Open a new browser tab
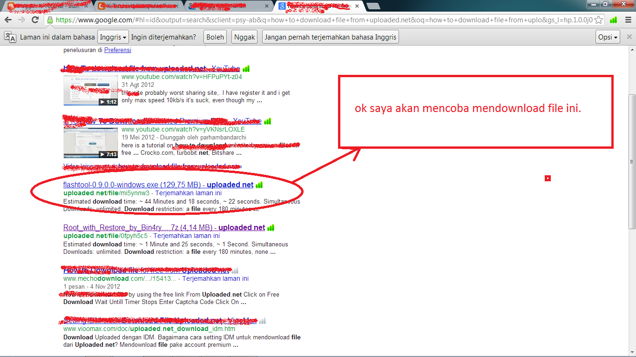This screenshot has height=357, width=636. [372, 7]
